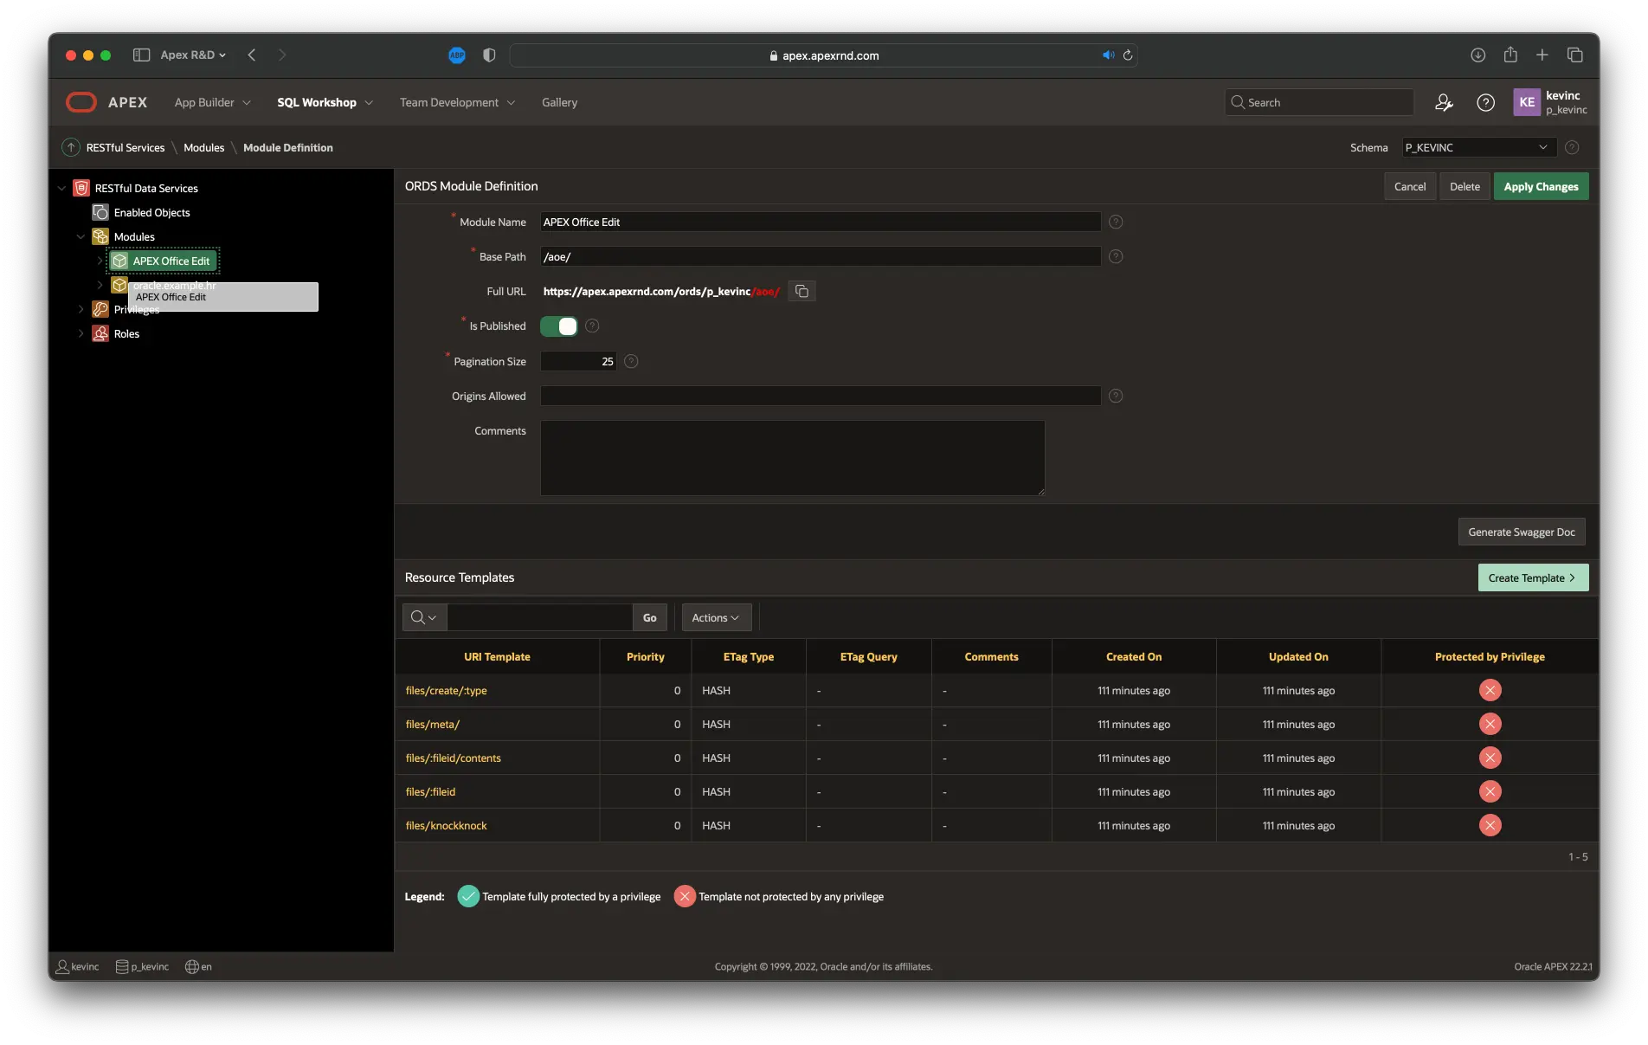This screenshot has height=1045, width=1648.
Task: Click the Safari share icon
Action: click(x=1510, y=55)
